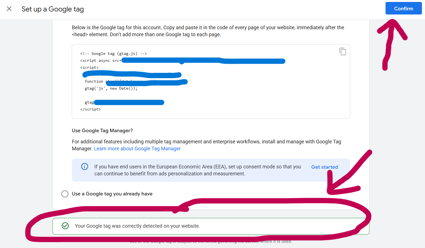Click the word "function" in the code
Screen dimensions: 425x248
(x=94, y=81)
